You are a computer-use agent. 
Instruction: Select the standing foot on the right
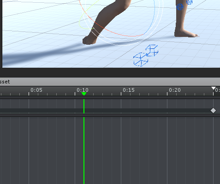pos(186,34)
